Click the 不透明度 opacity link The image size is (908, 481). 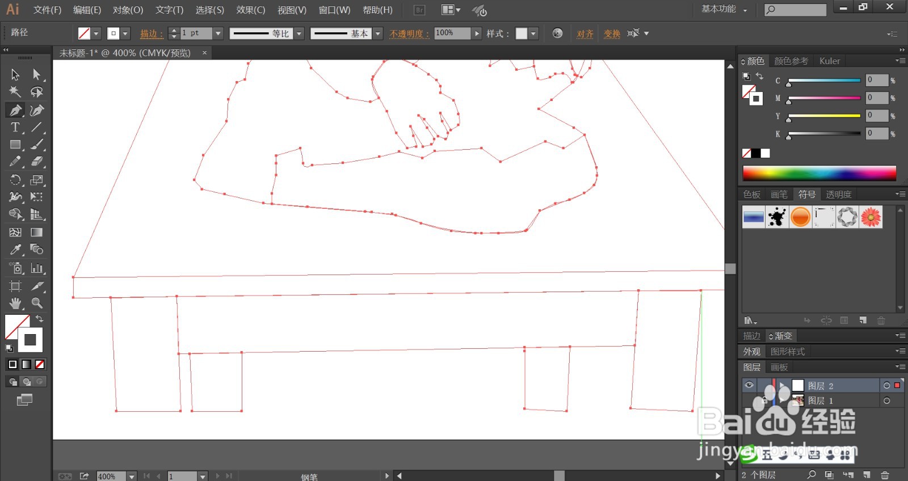409,34
